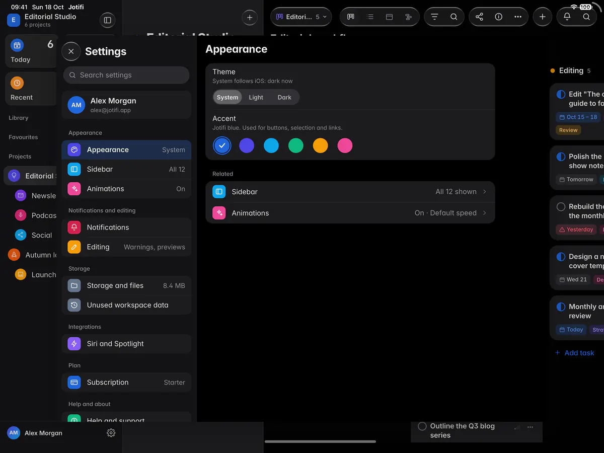Mark the Rebuild the monthly task complete
This screenshot has height=453, width=604.
561,206
